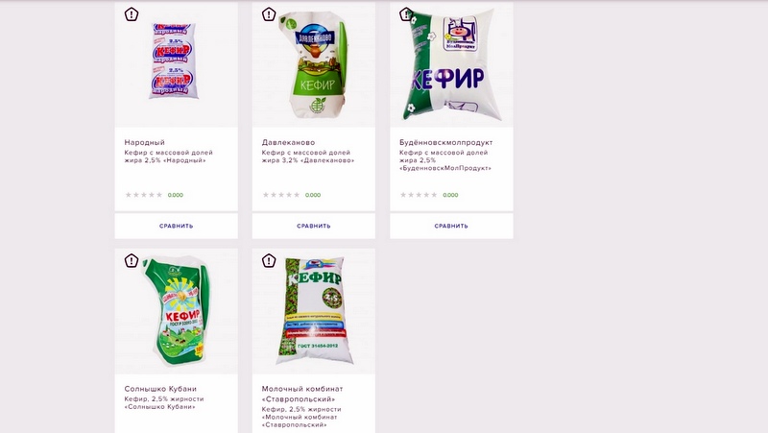Select the Народный kefir package image
768x433 pixels.
click(174, 60)
